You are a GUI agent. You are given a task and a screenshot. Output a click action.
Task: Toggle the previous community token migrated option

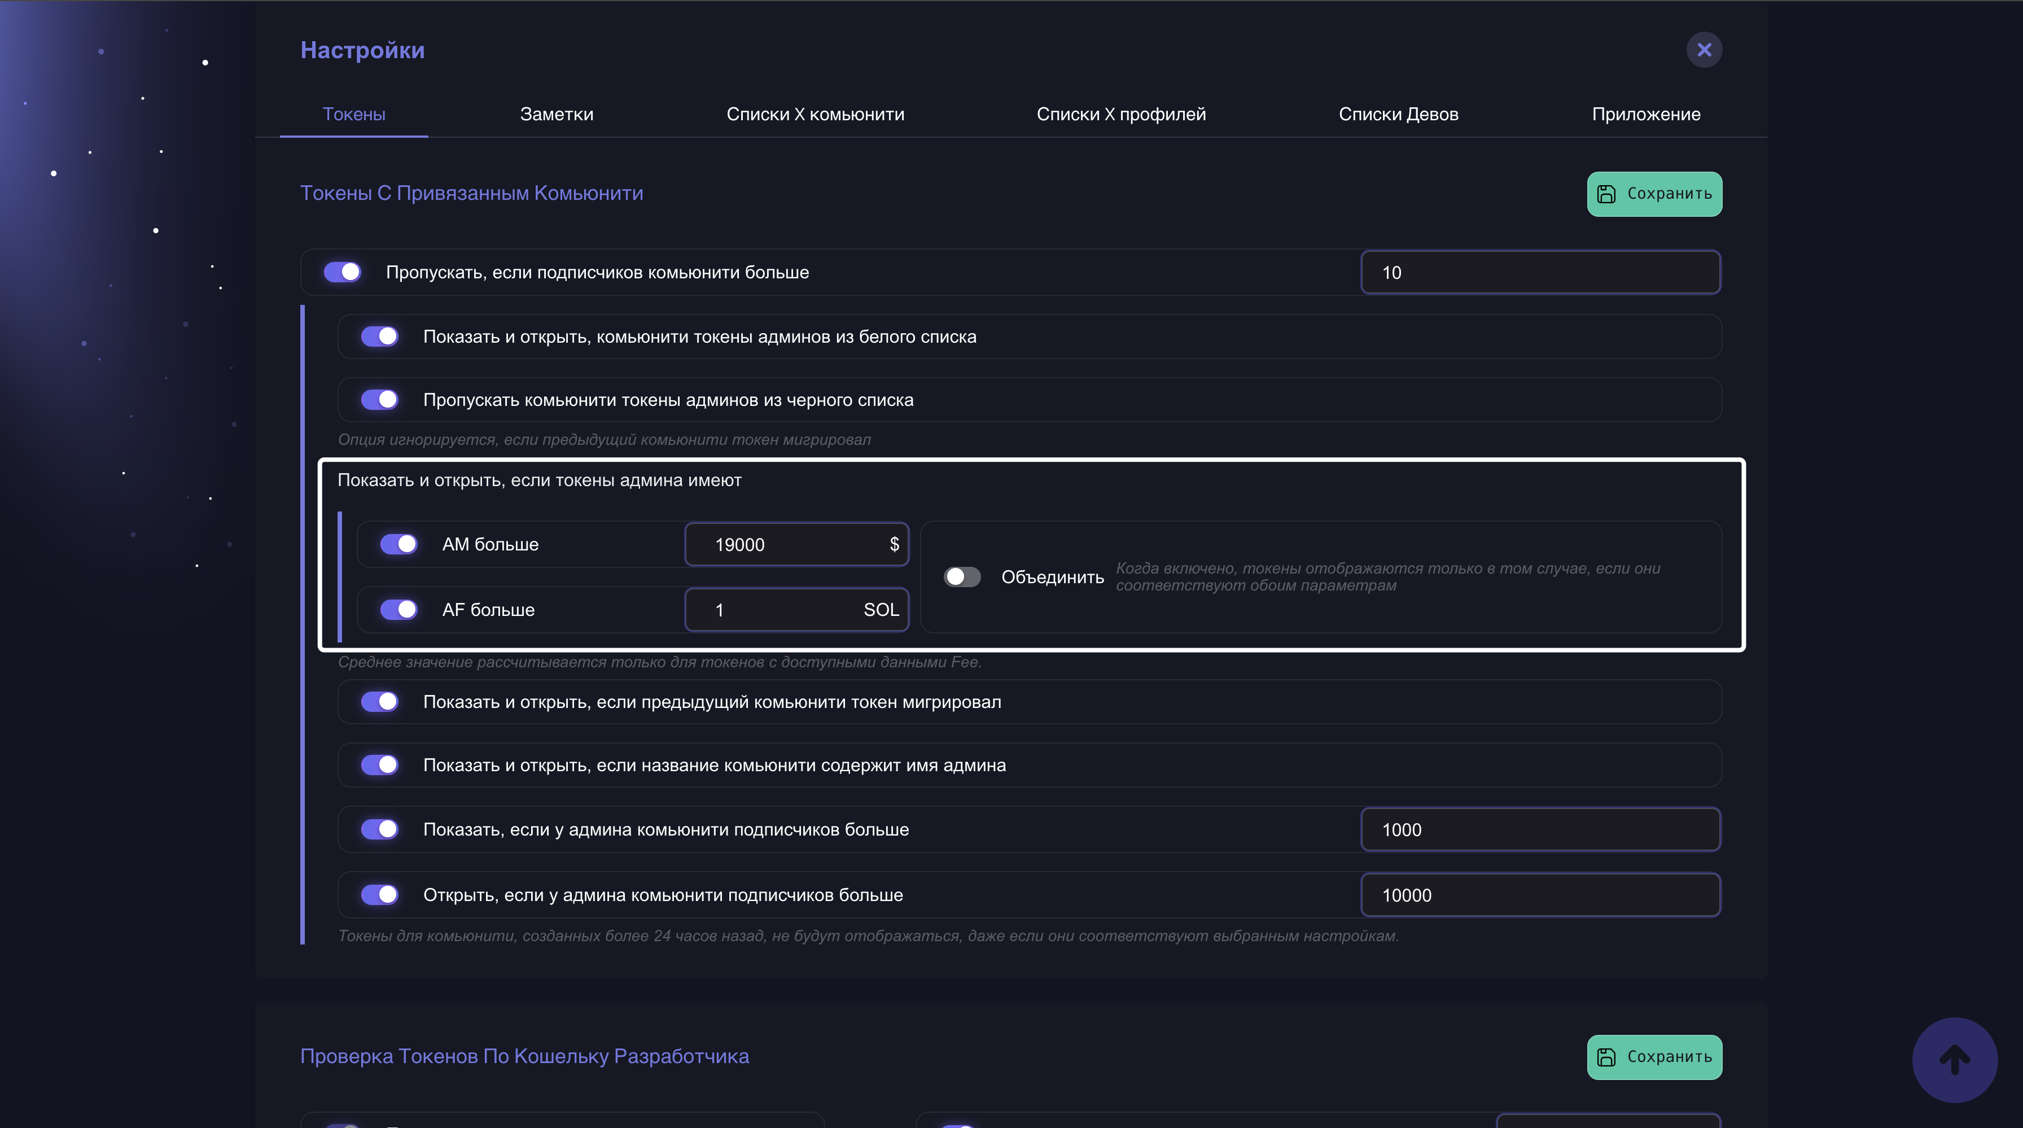380,701
